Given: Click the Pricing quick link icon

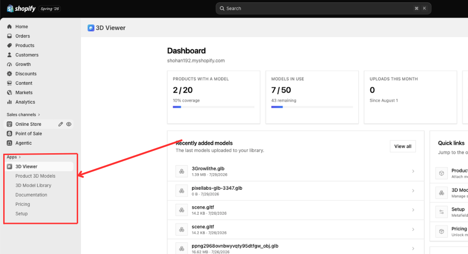Looking at the screenshot, I should (x=441, y=231).
